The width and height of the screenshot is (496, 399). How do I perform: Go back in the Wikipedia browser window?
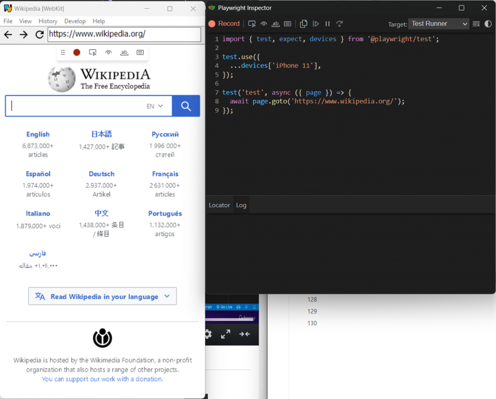point(8,34)
